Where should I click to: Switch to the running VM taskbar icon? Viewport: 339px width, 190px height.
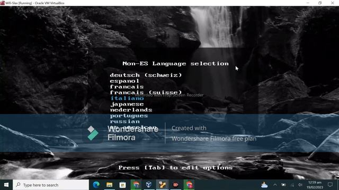(x=162, y=185)
